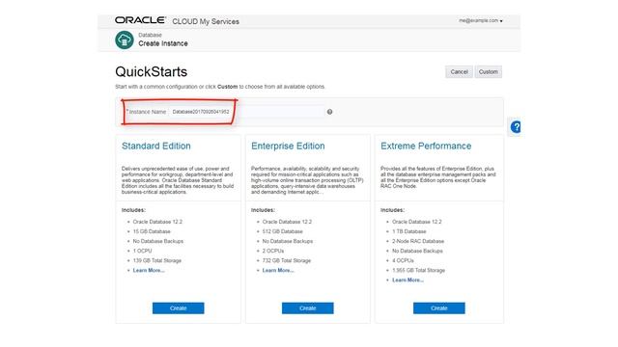Select the '2 OCPUs' list item

pyautogui.click(x=273, y=251)
